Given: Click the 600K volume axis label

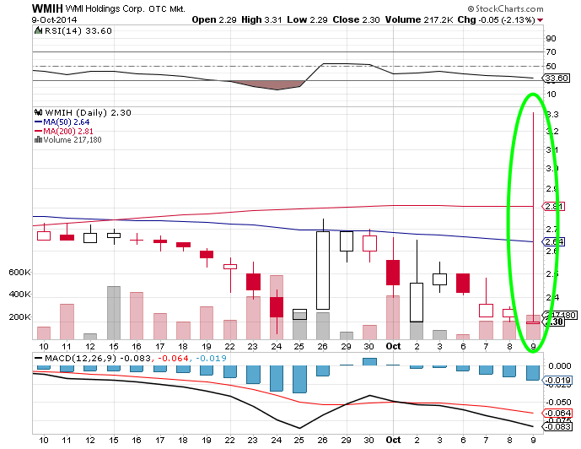Looking at the screenshot, I should point(19,273).
